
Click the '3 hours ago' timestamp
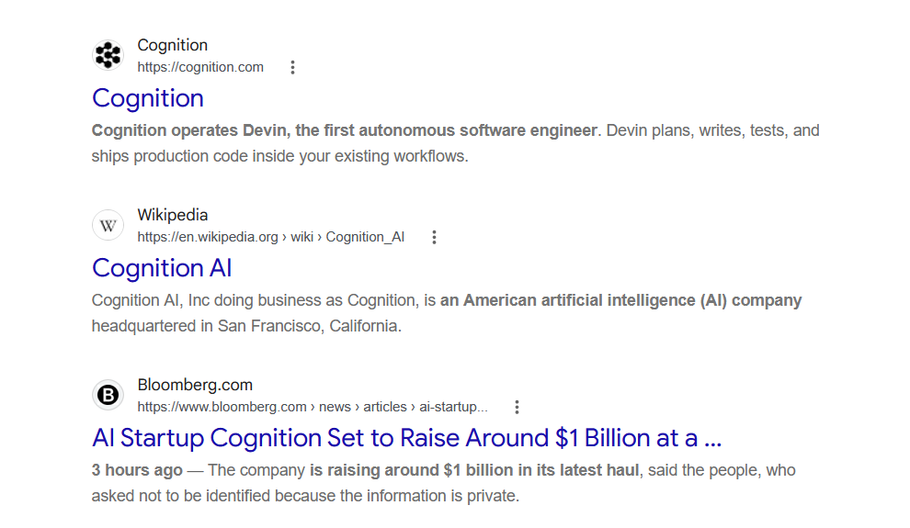click(137, 470)
